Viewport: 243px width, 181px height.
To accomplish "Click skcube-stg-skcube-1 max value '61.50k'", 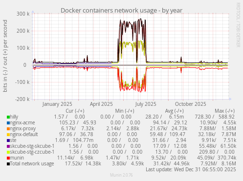I will click(x=228, y=146).
